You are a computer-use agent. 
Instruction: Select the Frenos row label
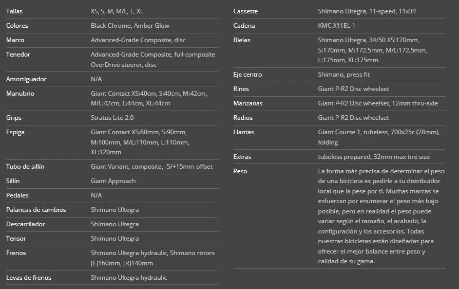coord(16,253)
